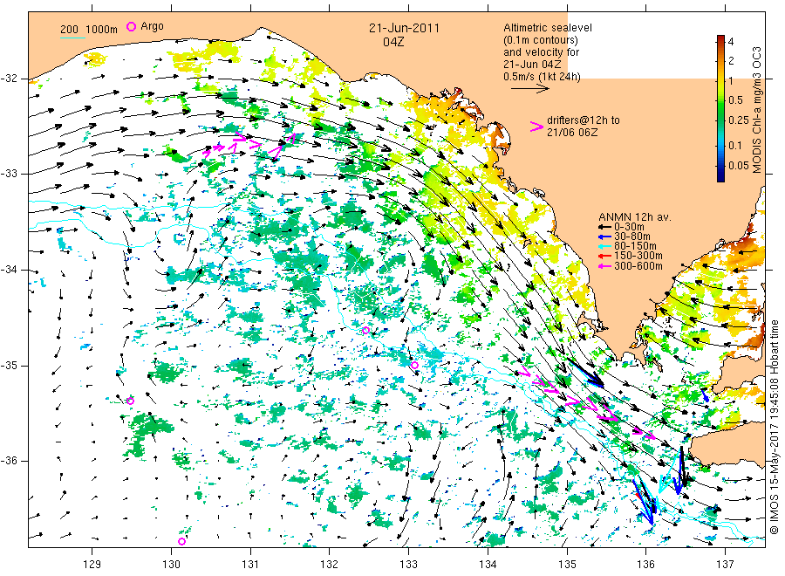Click the 131 longitude axis label
This screenshot has width=785, height=576.
tap(250, 565)
